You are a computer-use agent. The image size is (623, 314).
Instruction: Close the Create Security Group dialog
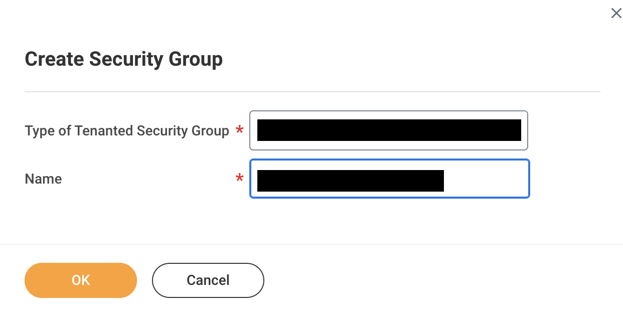[x=616, y=14]
